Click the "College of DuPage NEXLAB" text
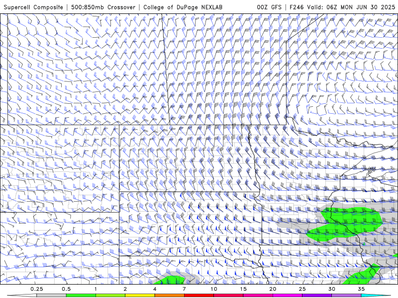The height and width of the screenshot is (298, 398). (183, 7)
